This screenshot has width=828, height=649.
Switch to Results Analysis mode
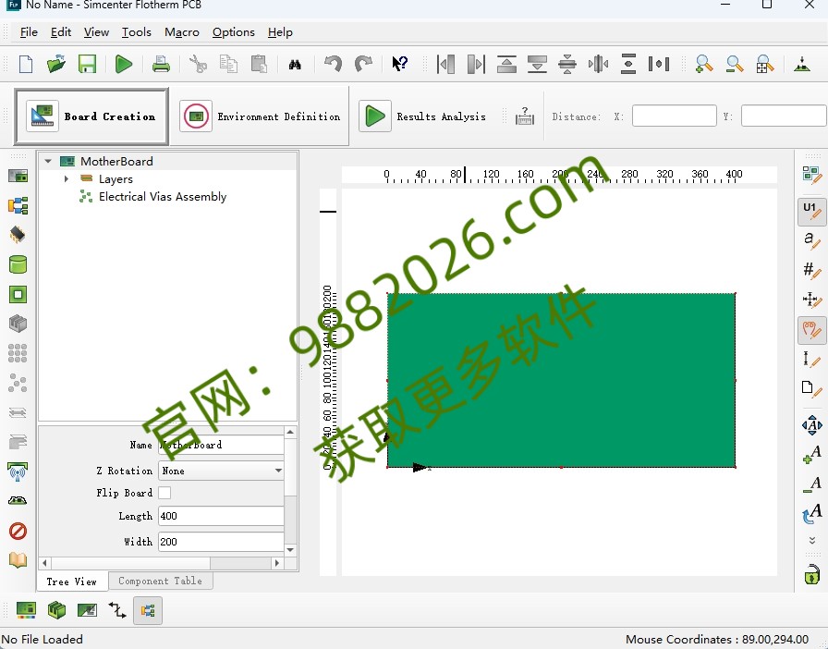pos(422,116)
